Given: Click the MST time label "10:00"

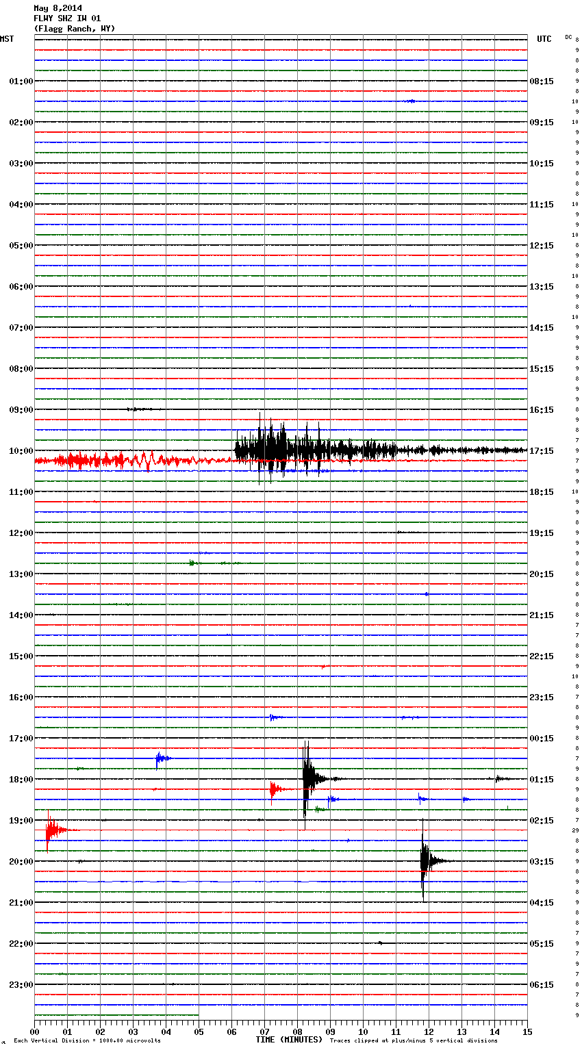Looking at the screenshot, I should pos(21,450).
